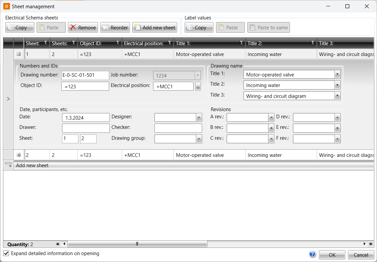Click the Electrical position browse ellipsis button
Viewport: 377px width, 262px height.
pyautogui.click(x=198, y=87)
